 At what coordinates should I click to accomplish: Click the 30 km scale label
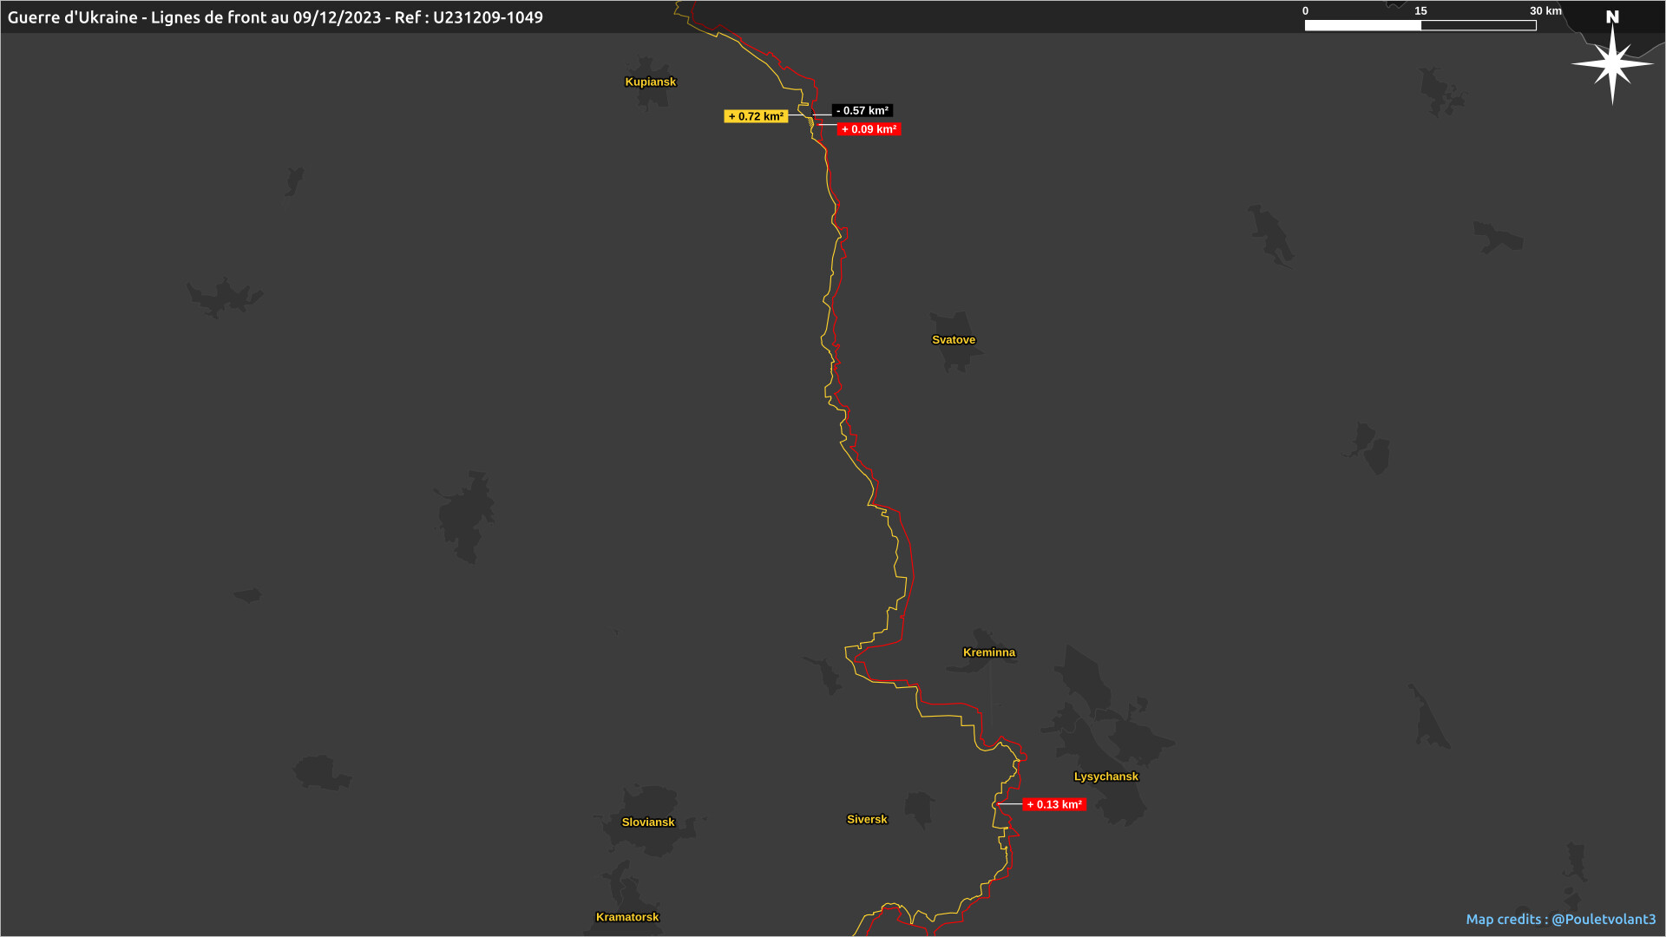coord(1545,11)
